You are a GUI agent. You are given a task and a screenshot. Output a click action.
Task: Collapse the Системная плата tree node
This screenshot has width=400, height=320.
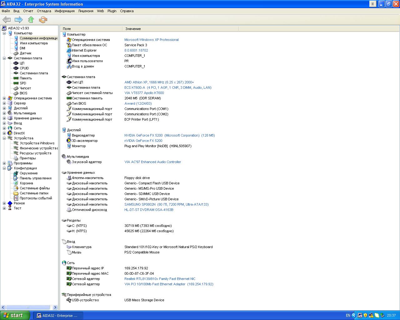pyautogui.click(x=4, y=58)
